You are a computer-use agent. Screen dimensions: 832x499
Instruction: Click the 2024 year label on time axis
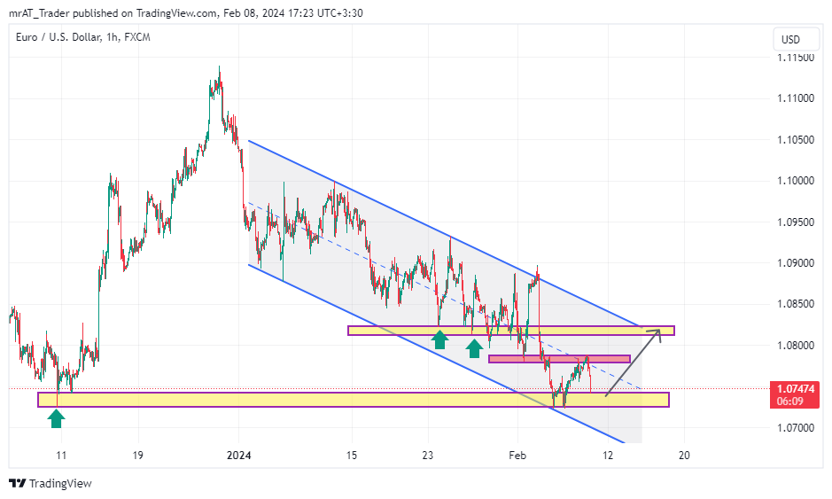pyautogui.click(x=238, y=456)
